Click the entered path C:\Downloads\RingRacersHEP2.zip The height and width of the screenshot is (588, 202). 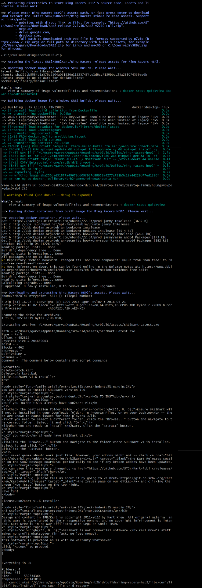[x=33, y=55]
